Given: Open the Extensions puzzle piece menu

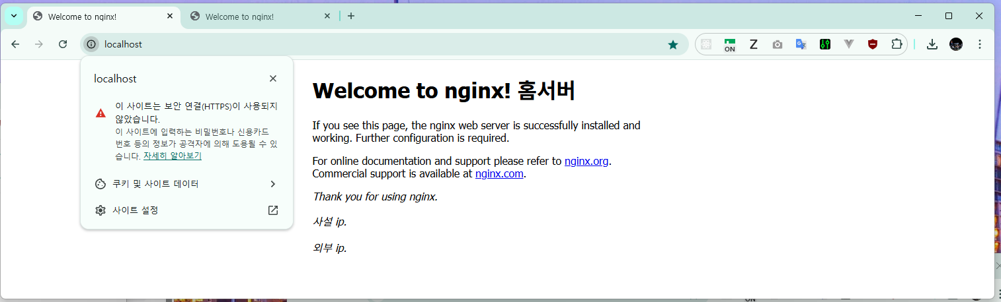Looking at the screenshot, I should pyautogui.click(x=897, y=44).
